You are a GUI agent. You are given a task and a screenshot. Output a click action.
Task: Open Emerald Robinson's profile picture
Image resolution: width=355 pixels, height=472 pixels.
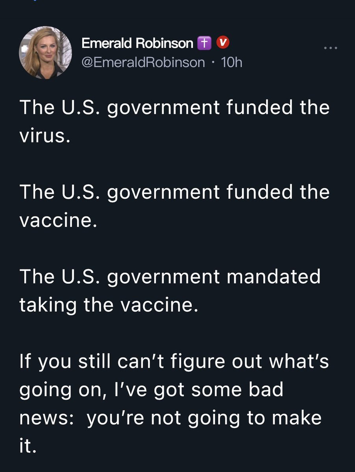(45, 52)
